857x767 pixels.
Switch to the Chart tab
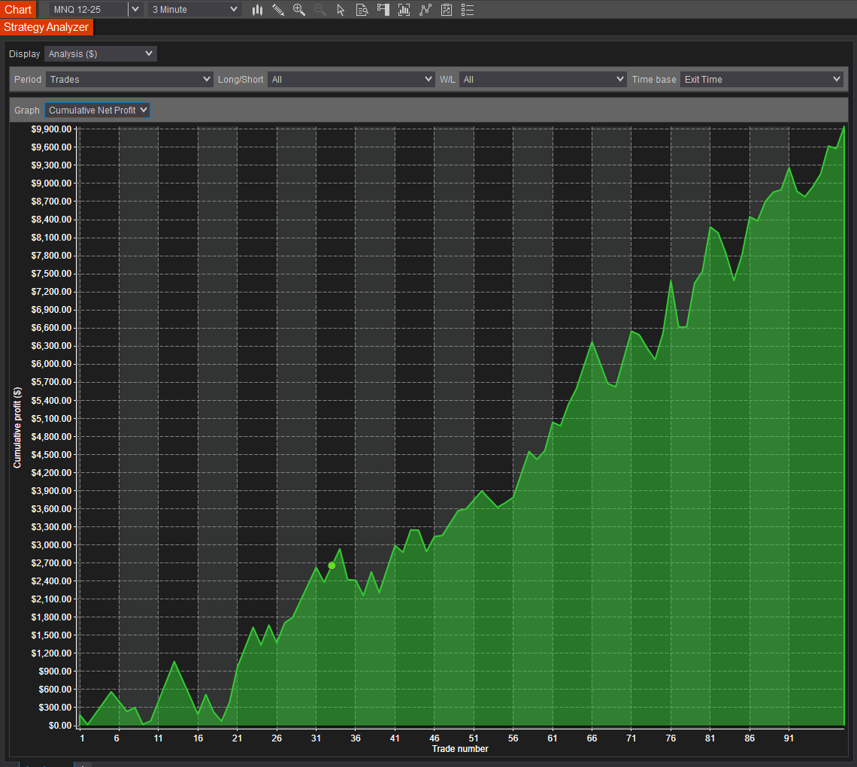pos(18,10)
